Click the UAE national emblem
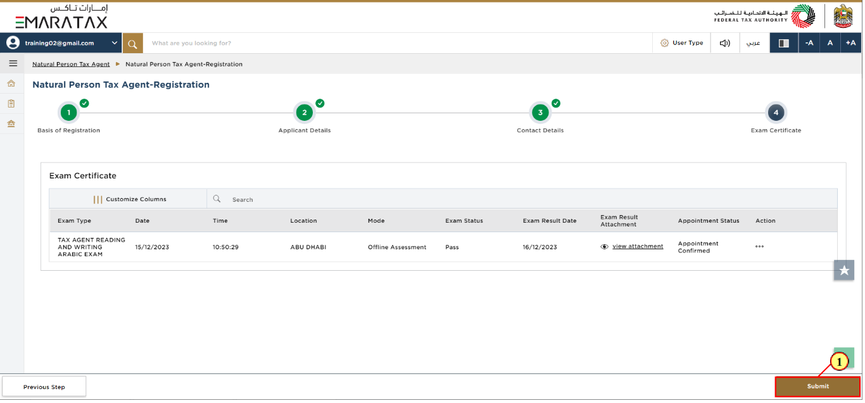865x403 pixels. (843, 16)
